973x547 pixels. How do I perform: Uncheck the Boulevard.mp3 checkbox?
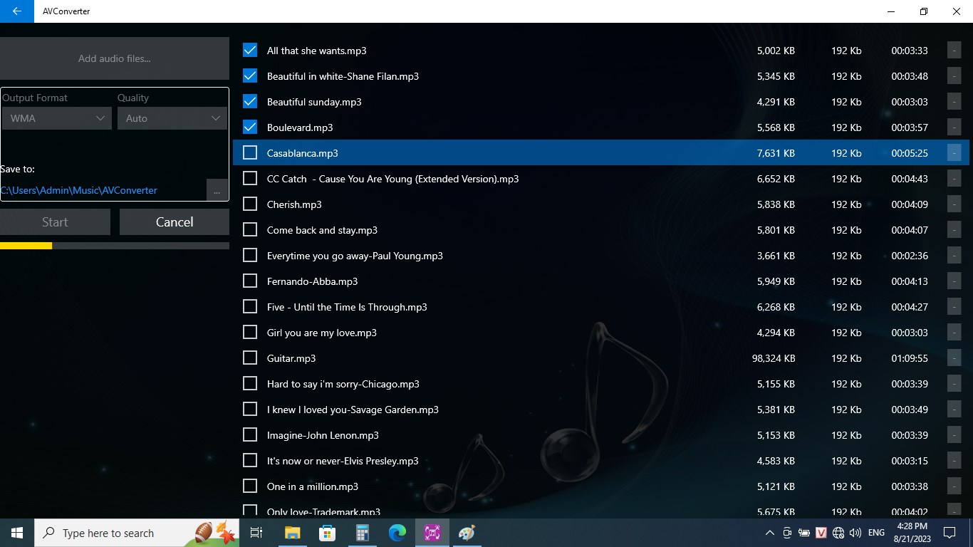tap(250, 127)
